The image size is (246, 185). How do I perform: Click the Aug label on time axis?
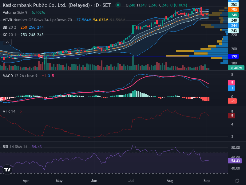point(170,181)
